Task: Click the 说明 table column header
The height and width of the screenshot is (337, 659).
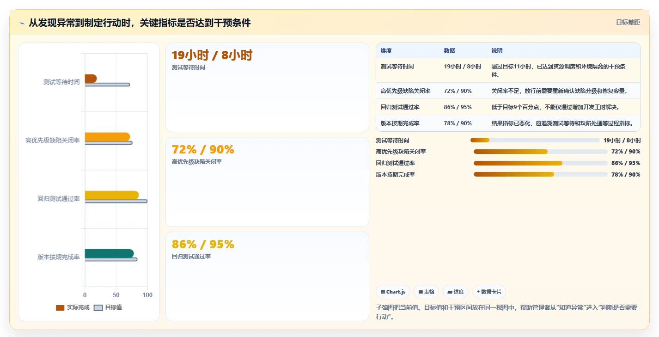Action: [x=497, y=51]
